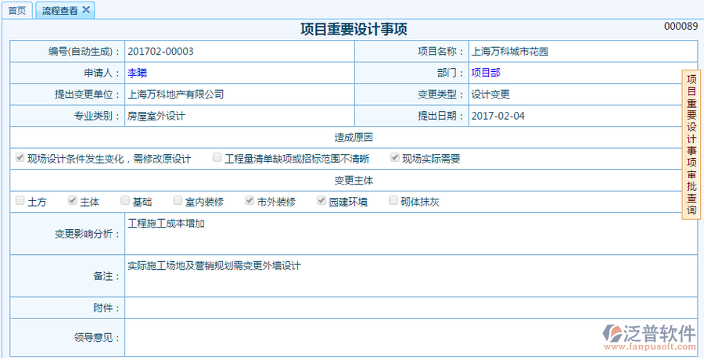Switch to the 首页 tab
Viewport: 704px width, 359px height.
coord(16,10)
